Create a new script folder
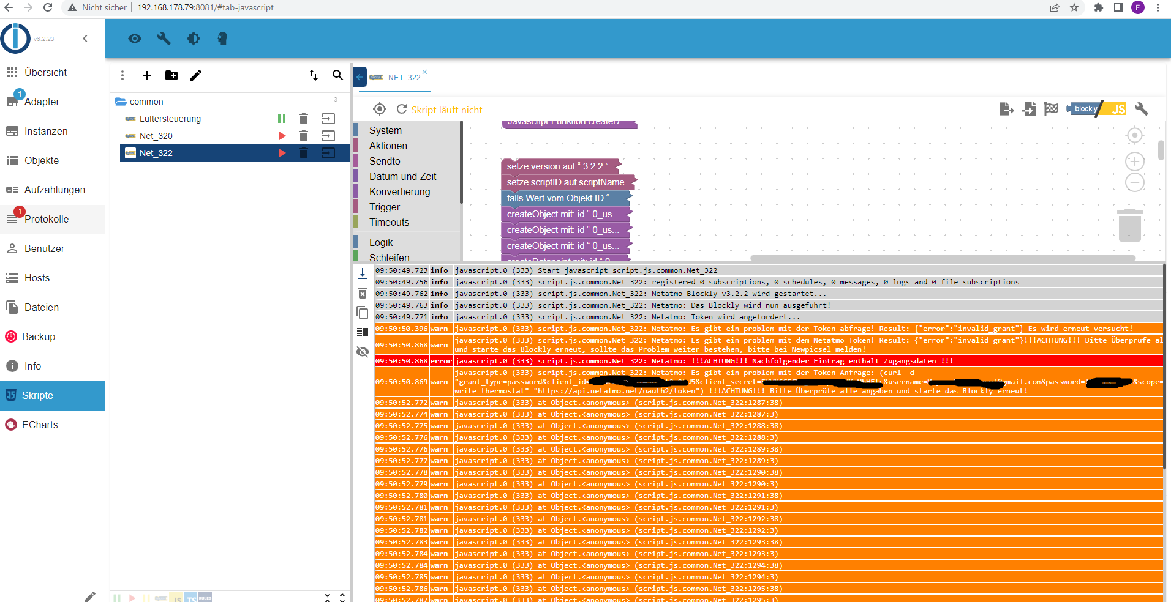This screenshot has width=1171, height=602. coord(171,75)
